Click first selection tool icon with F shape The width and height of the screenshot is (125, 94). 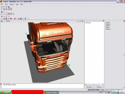(x=2, y=9)
